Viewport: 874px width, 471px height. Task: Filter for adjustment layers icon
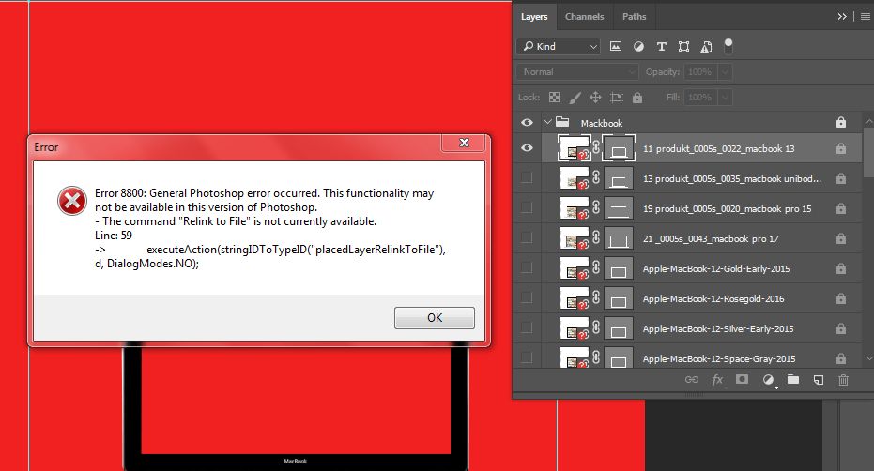(x=638, y=46)
